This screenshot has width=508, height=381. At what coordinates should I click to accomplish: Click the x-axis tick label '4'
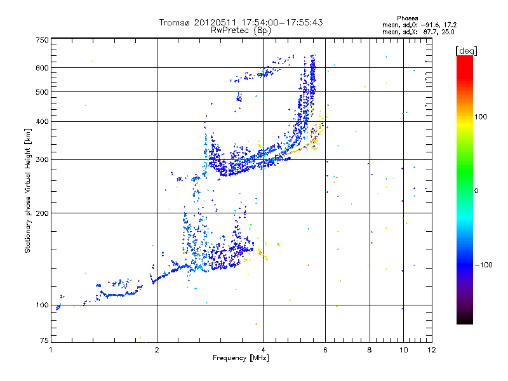(x=263, y=350)
